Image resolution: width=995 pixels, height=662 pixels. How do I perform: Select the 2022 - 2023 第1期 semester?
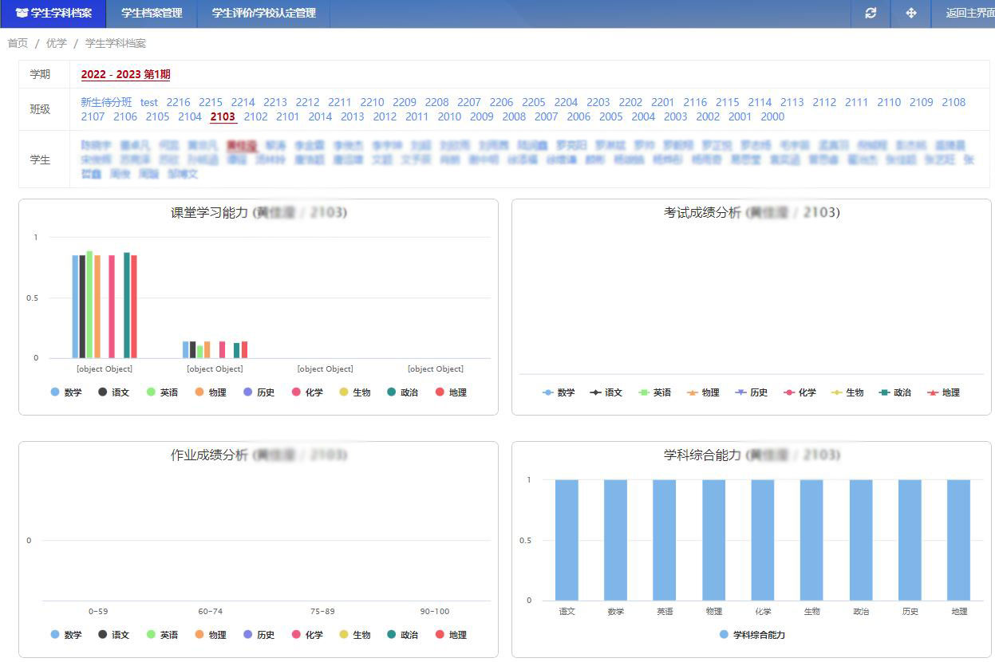tap(125, 74)
